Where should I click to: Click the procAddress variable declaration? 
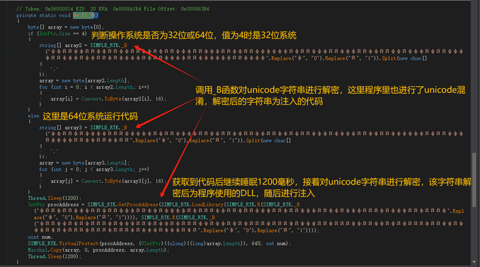[63, 204]
